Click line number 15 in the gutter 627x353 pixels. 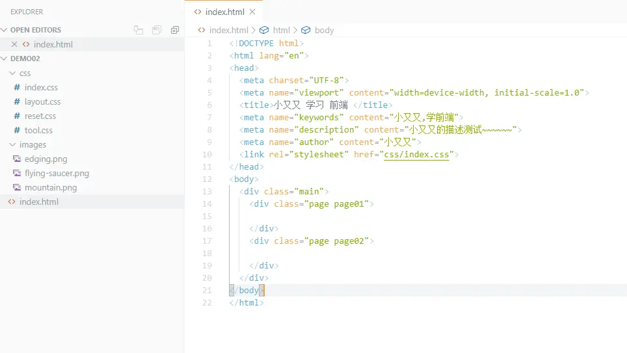click(207, 216)
